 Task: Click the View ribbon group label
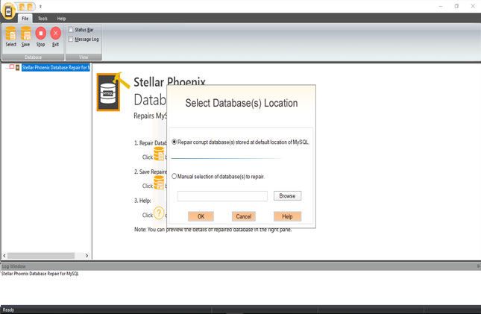pyautogui.click(x=84, y=57)
